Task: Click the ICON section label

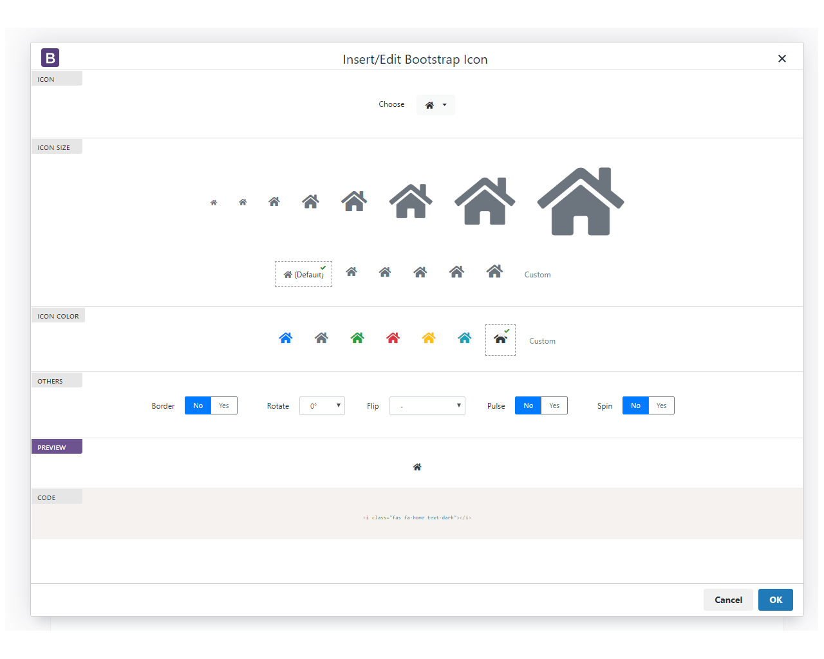Action: [57, 79]
